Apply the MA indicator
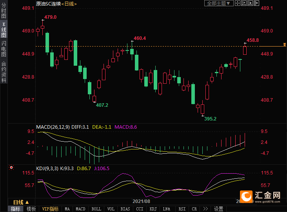The height and width of the screenshot is (212, 287). pos(67,209)
